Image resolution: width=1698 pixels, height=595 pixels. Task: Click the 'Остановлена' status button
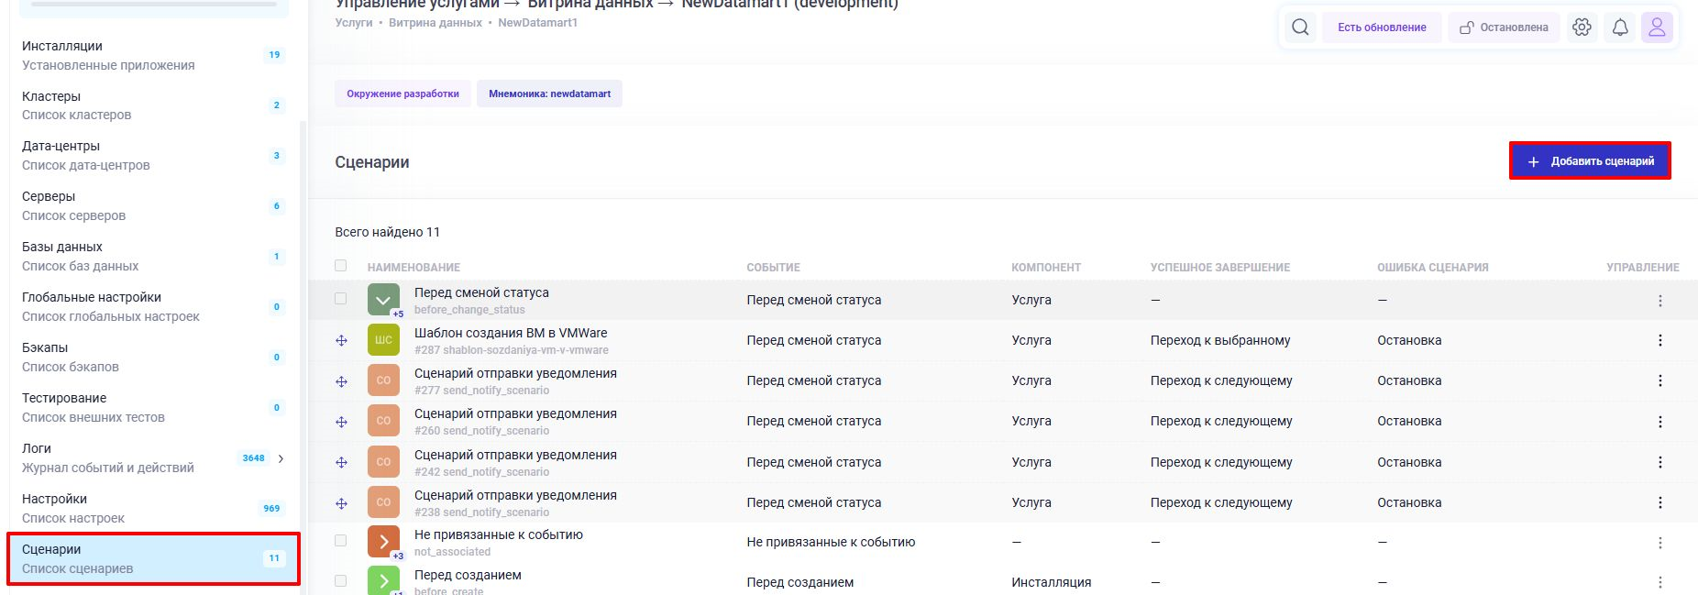click(1504, 28)
